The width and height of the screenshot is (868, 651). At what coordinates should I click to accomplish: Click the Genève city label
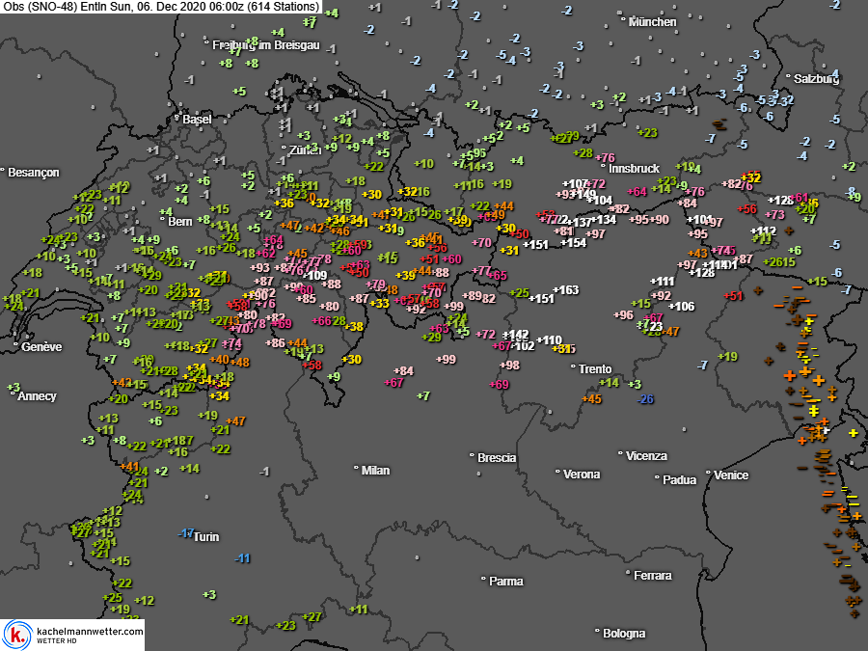(x=41, y=346)
